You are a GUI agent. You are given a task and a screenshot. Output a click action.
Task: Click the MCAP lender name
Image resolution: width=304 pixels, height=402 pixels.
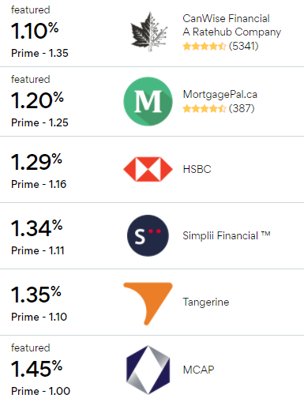coord(198,370)
